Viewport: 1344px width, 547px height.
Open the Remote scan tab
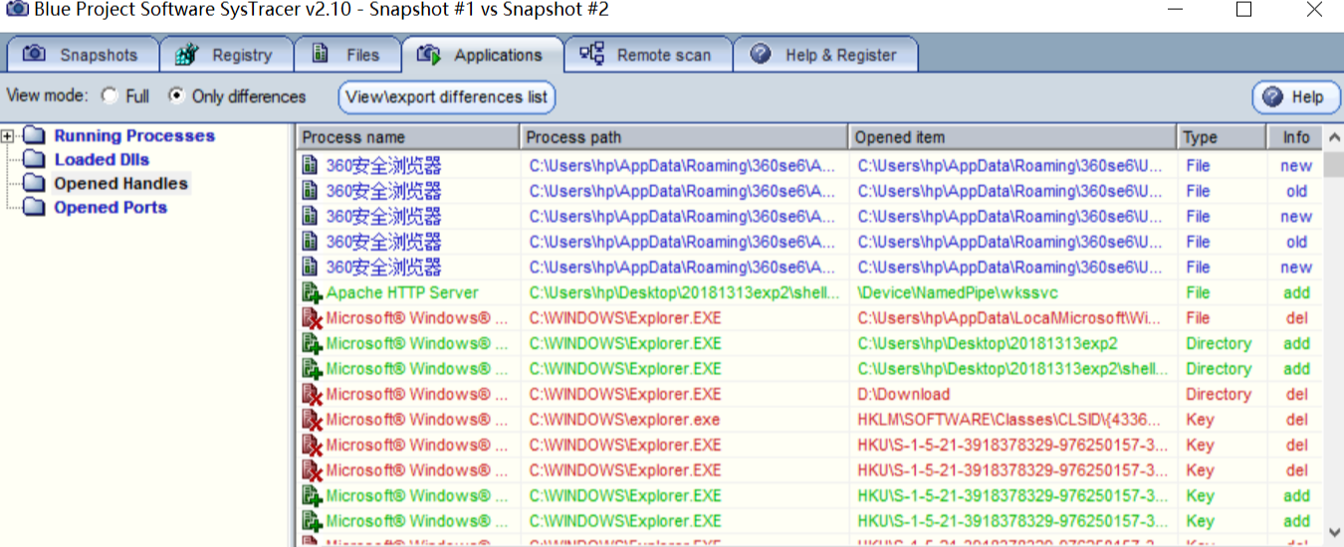(x=648, y=55)
